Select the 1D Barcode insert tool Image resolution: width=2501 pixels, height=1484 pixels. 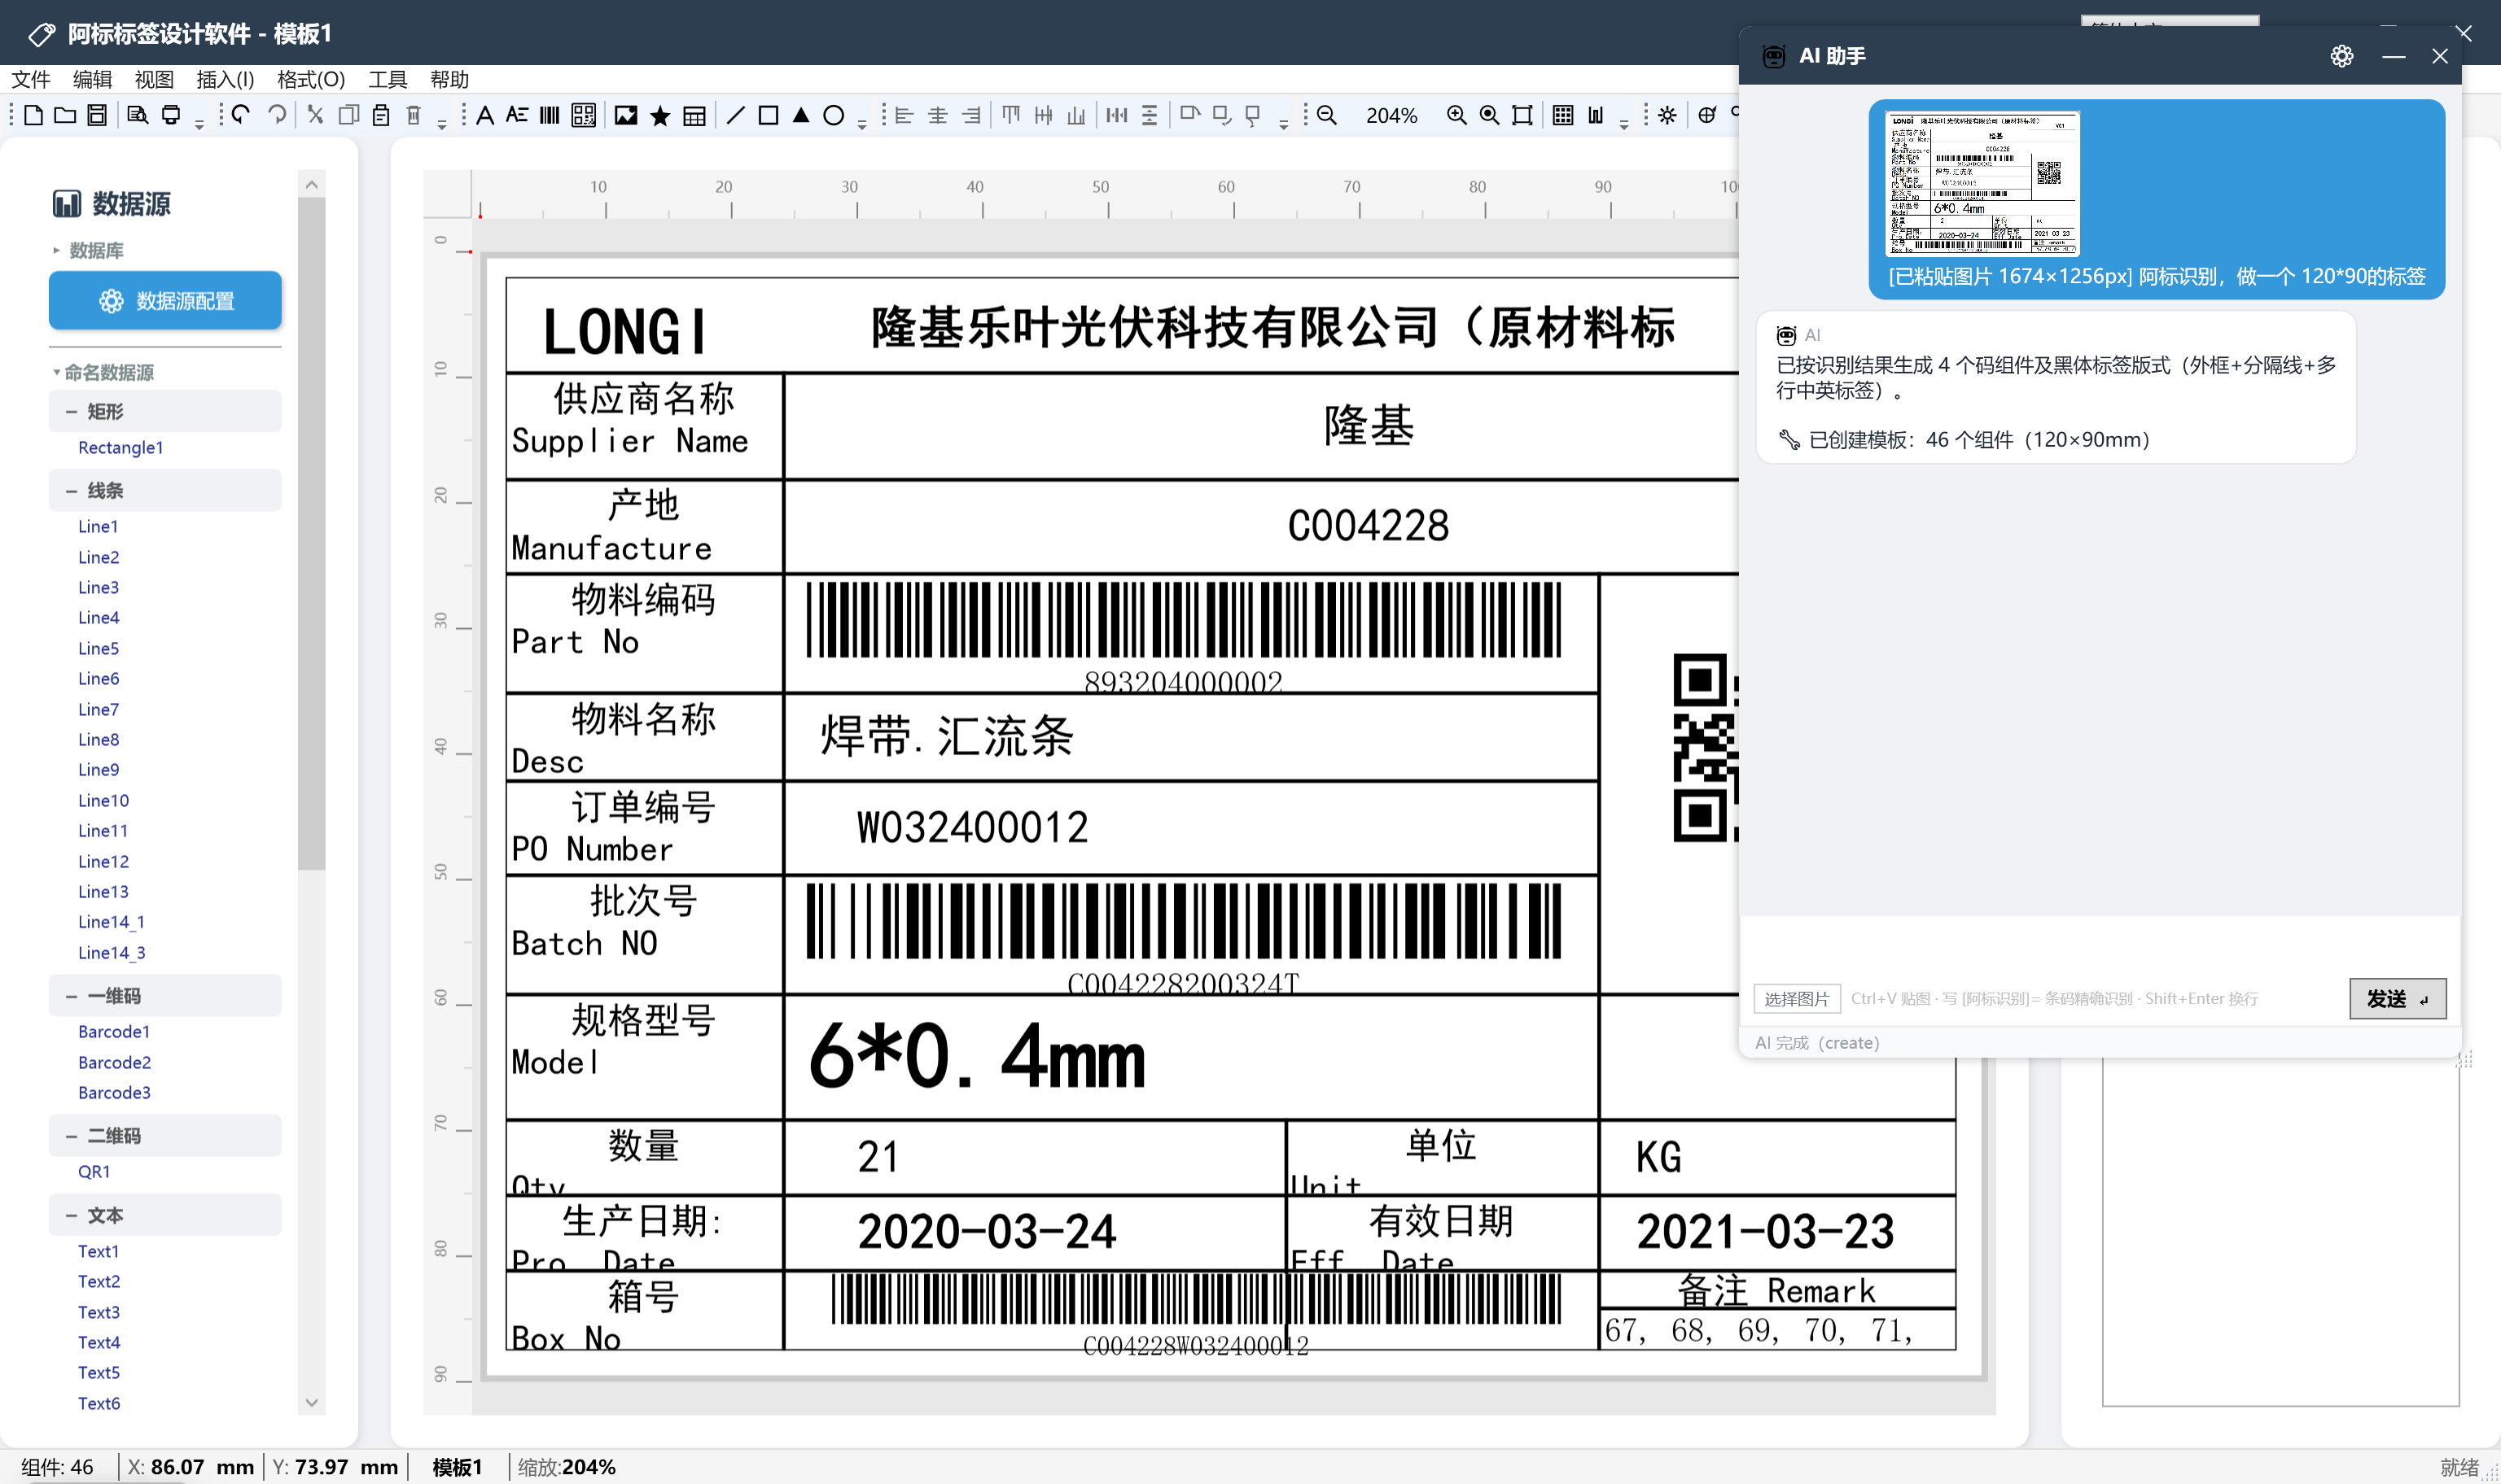550,115
